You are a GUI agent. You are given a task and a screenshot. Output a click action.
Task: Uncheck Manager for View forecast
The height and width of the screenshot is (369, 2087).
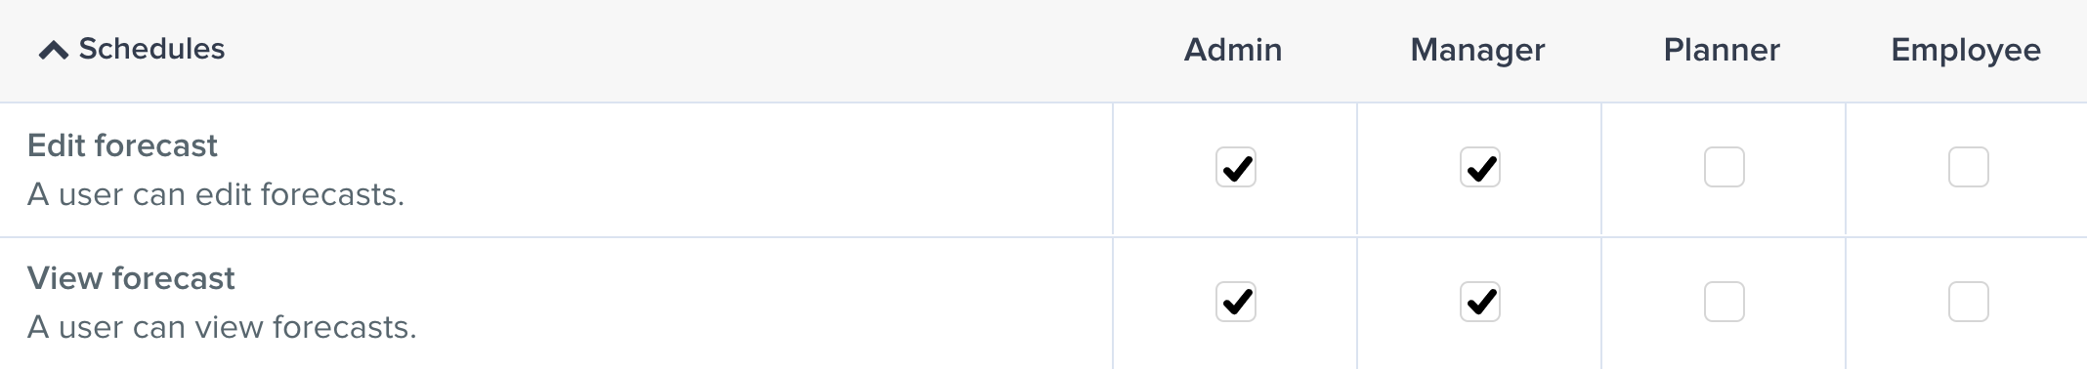(1479, 302)
